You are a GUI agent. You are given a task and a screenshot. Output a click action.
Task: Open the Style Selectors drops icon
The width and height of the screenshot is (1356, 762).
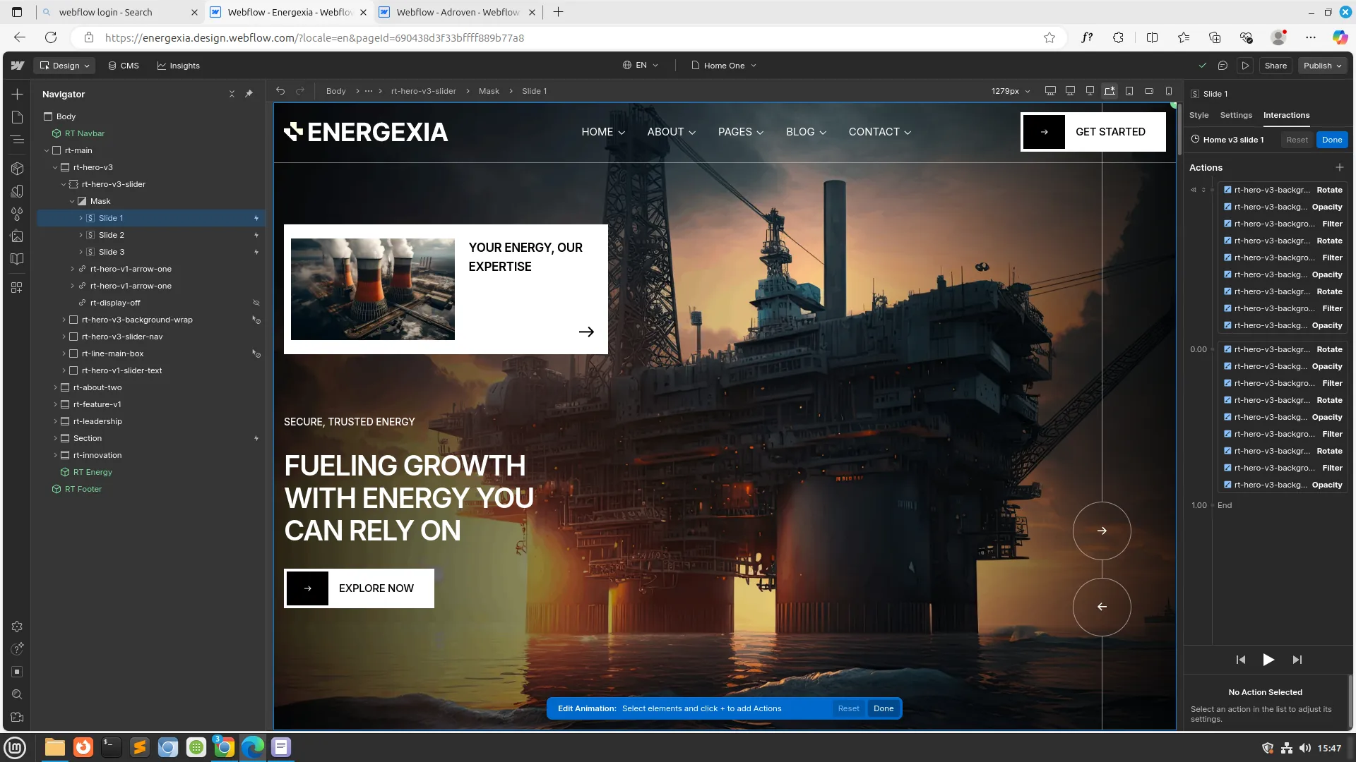[17, 214]
